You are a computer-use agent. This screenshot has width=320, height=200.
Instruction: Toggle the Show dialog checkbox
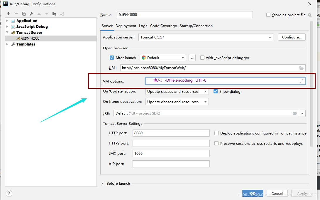[216, 91]
